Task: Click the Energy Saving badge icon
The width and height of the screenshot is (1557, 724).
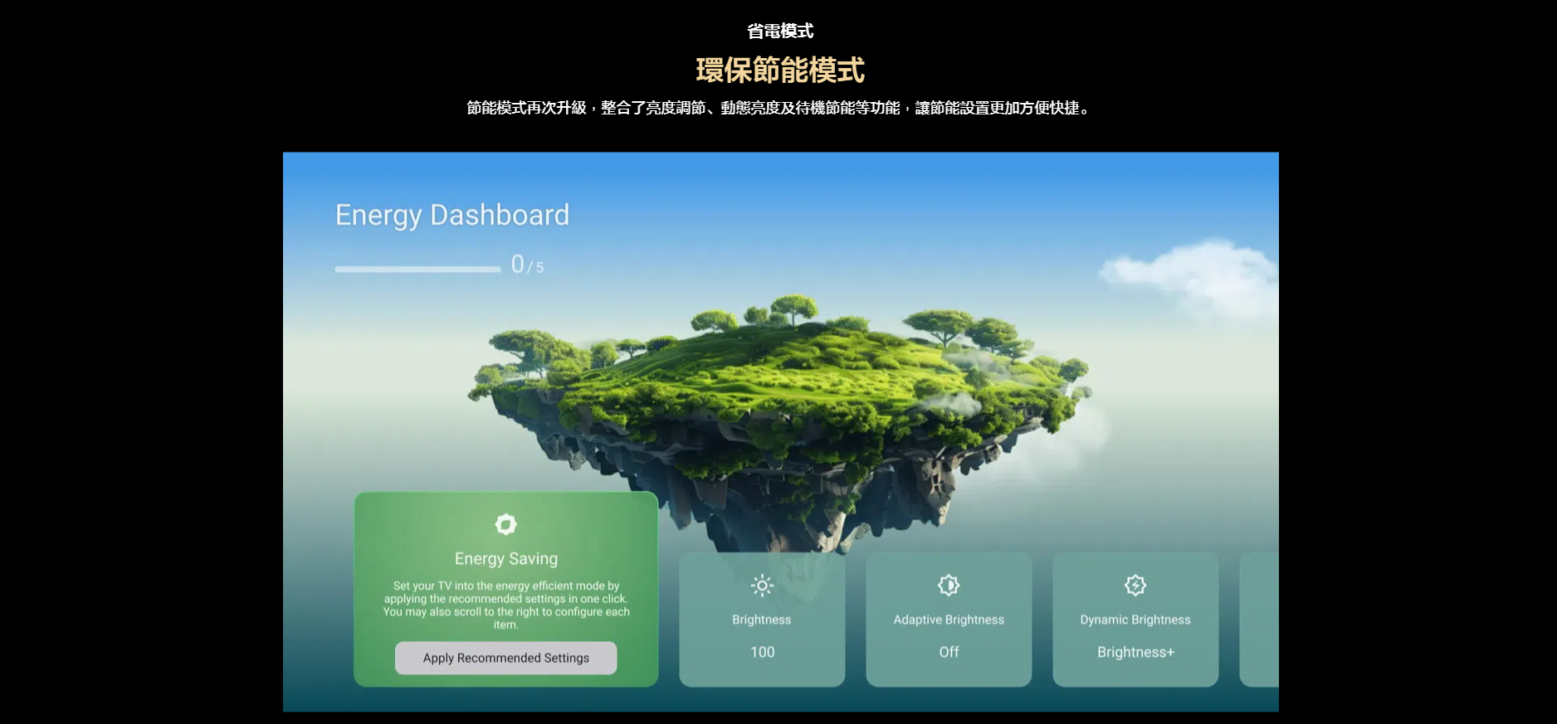Action: click(x=505, y=524)
